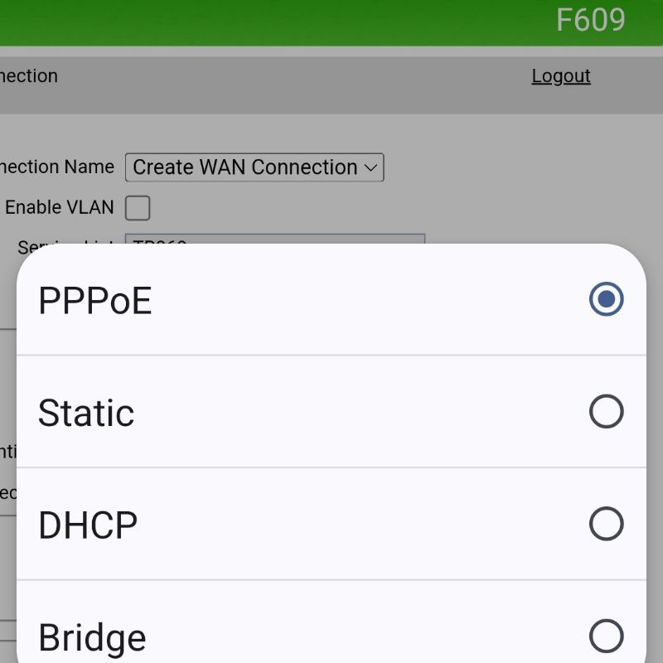The height and width of the screenshot is (663, 663).
Task: Click the truncated 'nection' tab at top left
Action: pos(29,76)
